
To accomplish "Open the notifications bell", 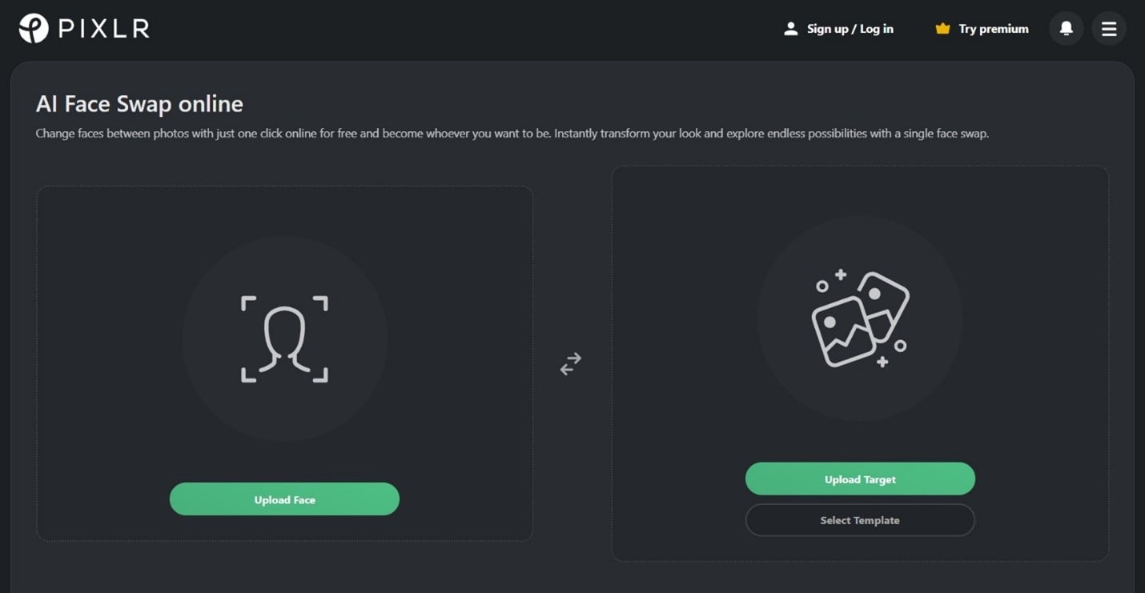I will click(x=1066, y=29).
